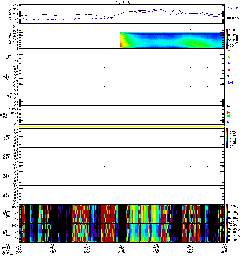The height and width of the screenshot is (259, 243).
Task: Pick the blue Npot legend label
Action: (x=230, y=83)
